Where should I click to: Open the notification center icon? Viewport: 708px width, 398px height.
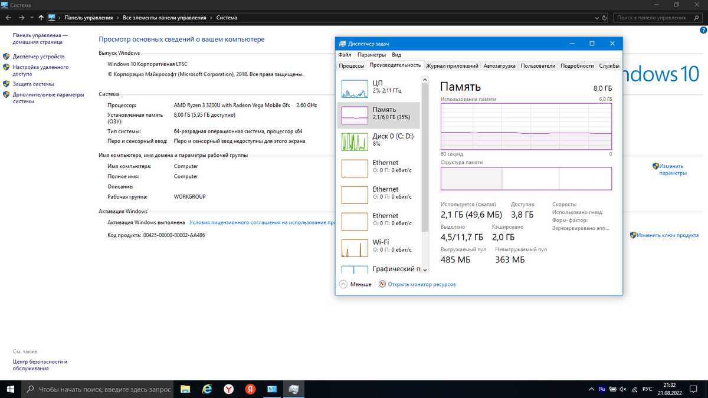(x=694, y=389)
